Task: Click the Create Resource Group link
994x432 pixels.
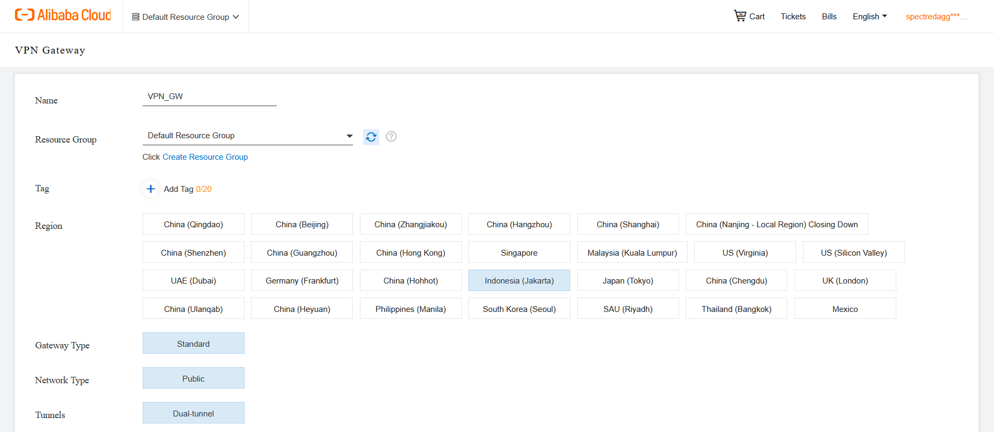Action: tap(205, 157)
